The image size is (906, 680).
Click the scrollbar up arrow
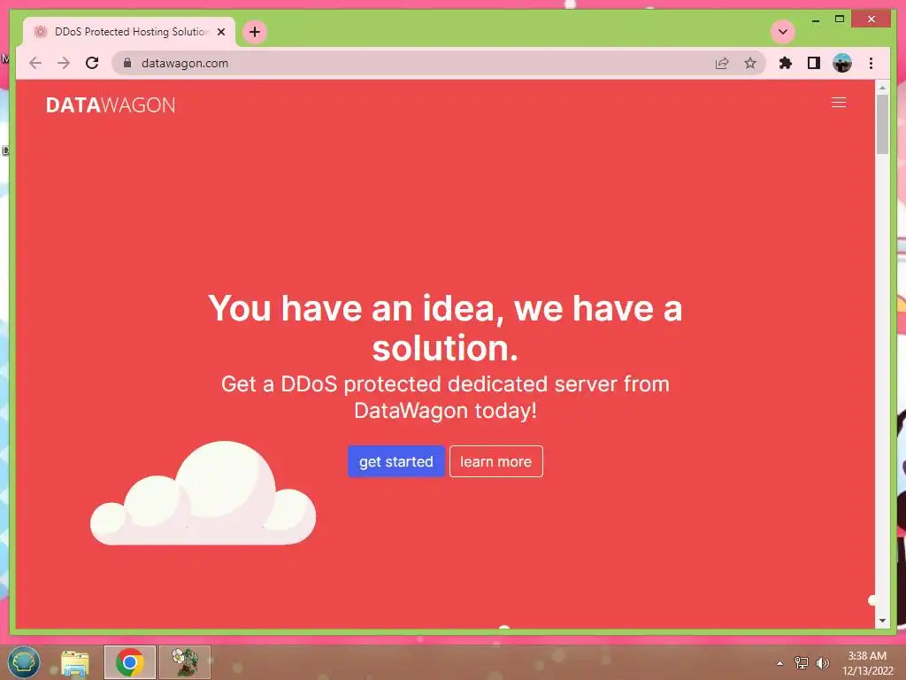pos(882,88)
